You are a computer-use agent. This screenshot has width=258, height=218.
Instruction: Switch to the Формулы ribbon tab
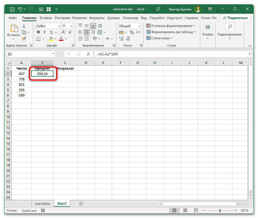click(97, 18)
